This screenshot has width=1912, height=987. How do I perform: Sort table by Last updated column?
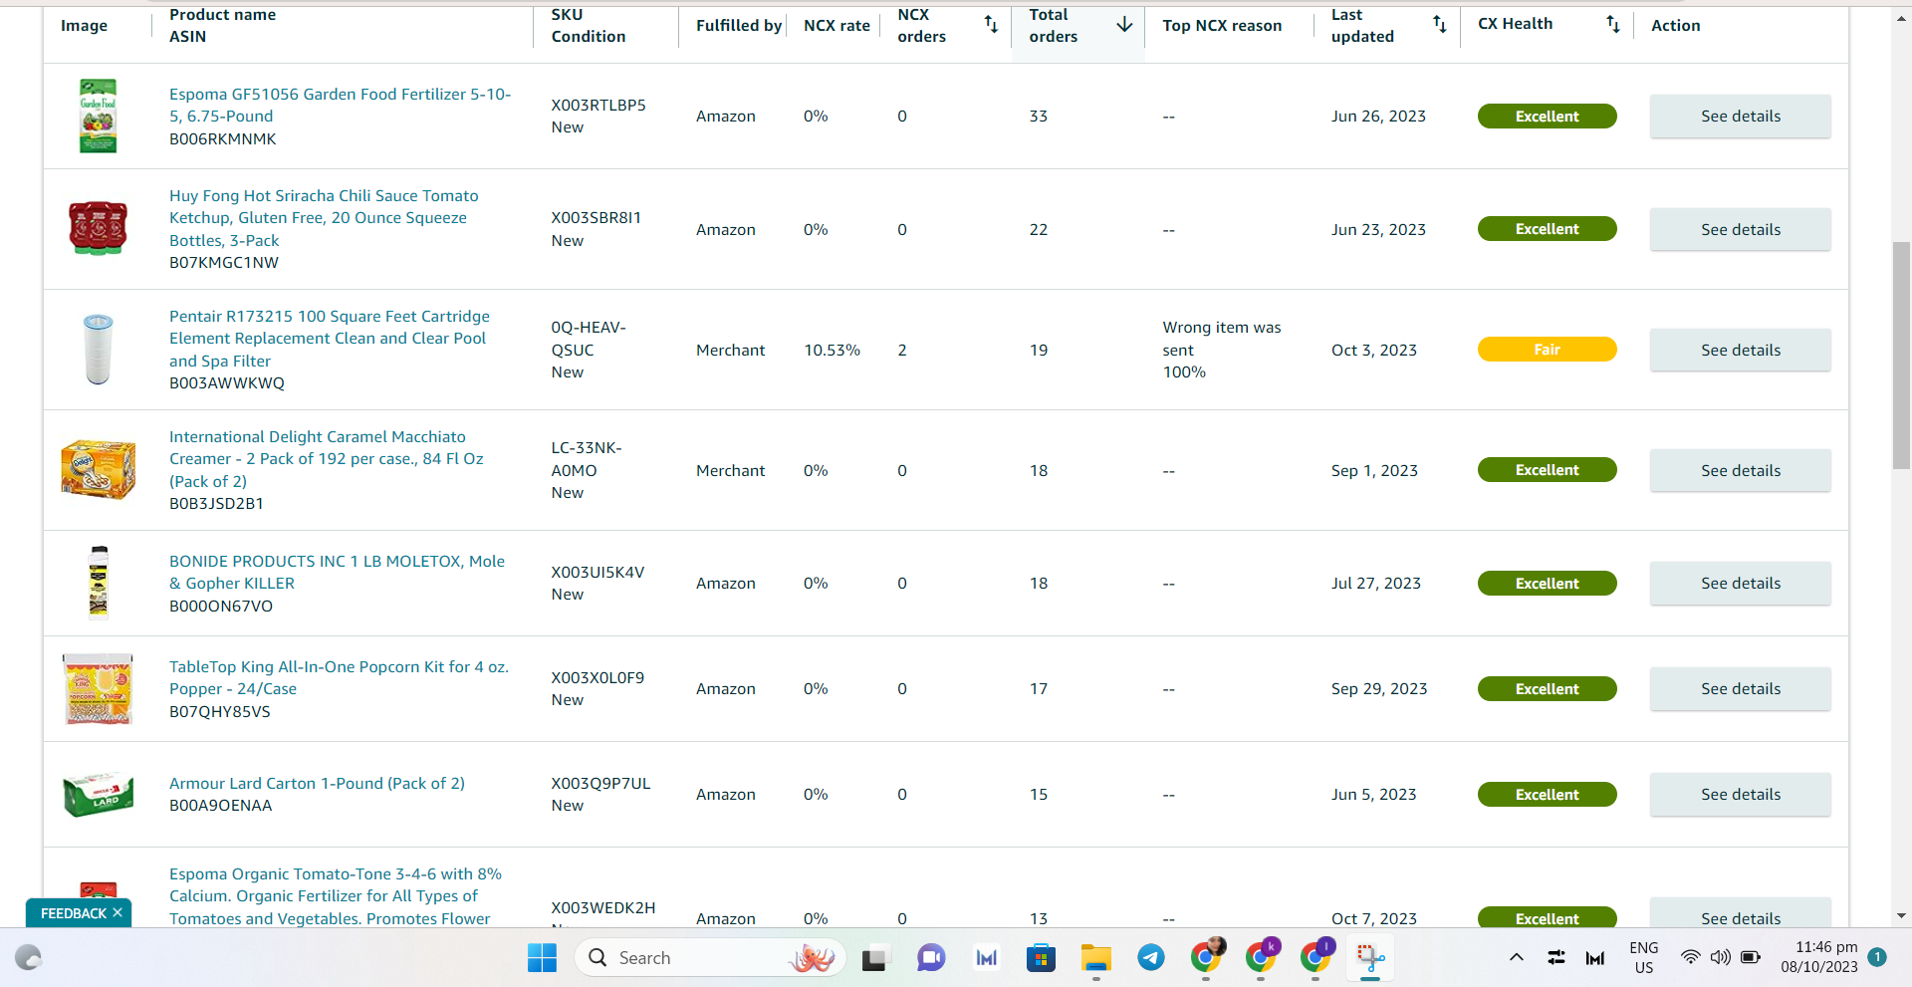tap(1440, 25)
